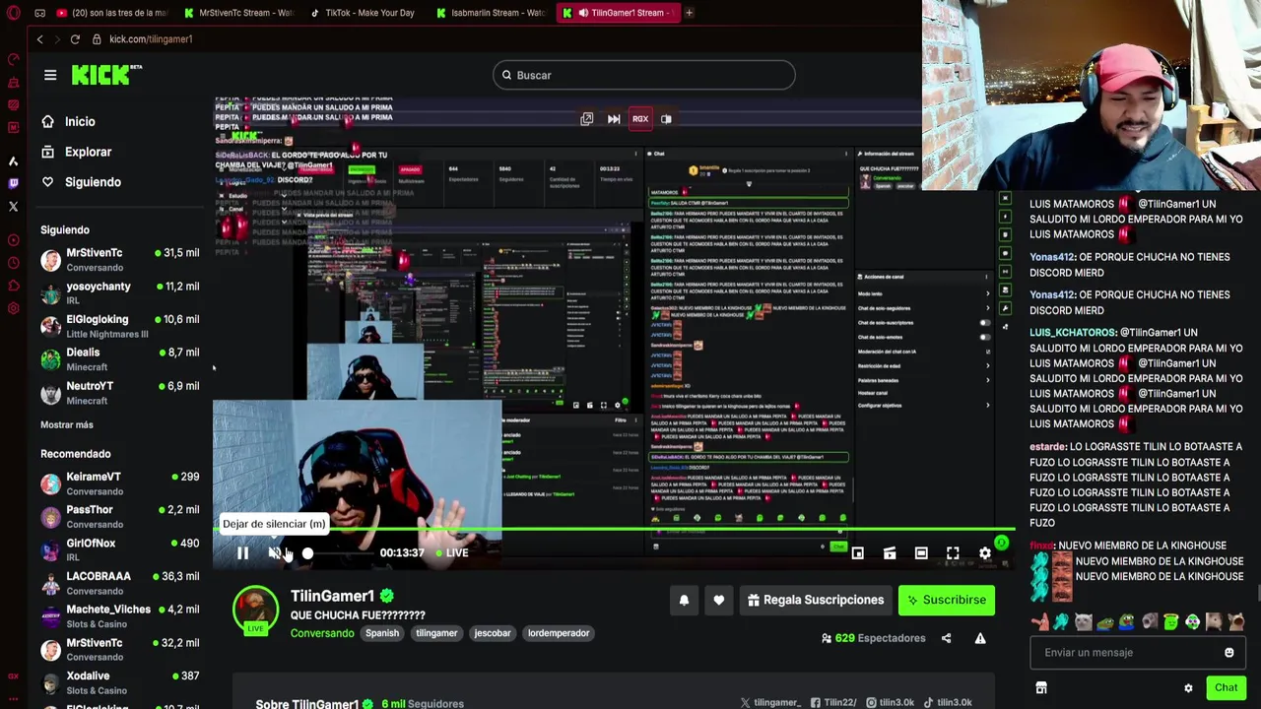Select the lordemperador tag

coord(559,633)
